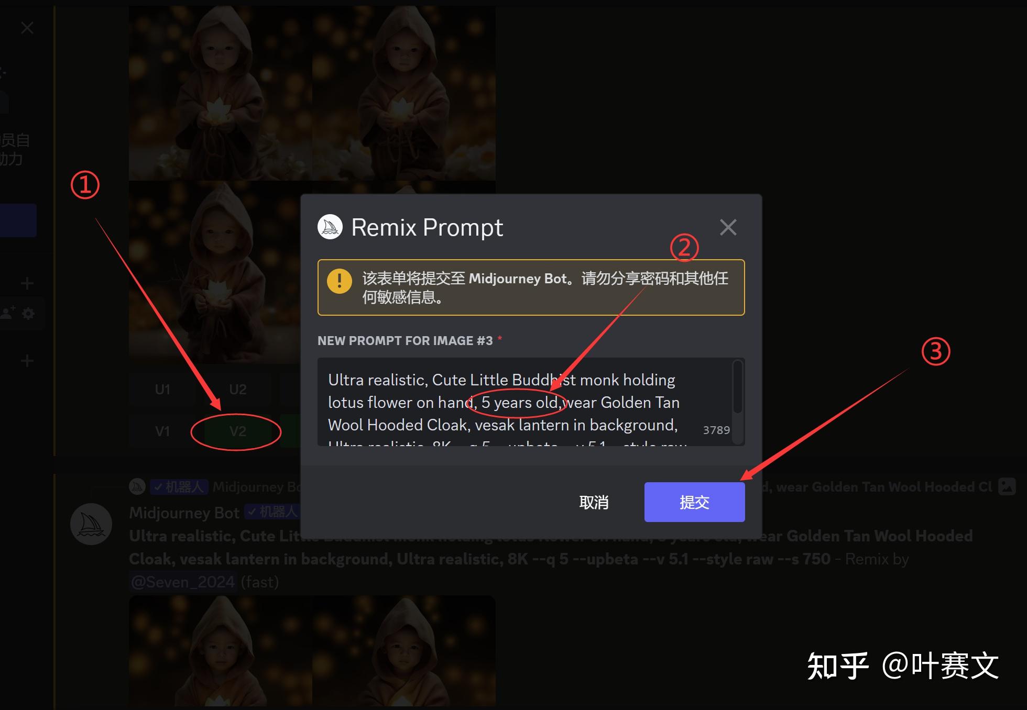
Task: Click the image attachment icon on reply line
Action: pos(1007,486)
